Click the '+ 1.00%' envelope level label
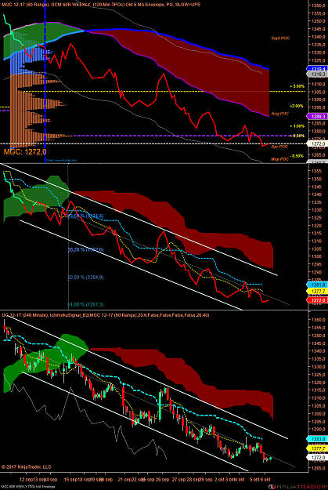Viewport: 328px width, 490px height. pyautogui.click(x=297, y=126)
